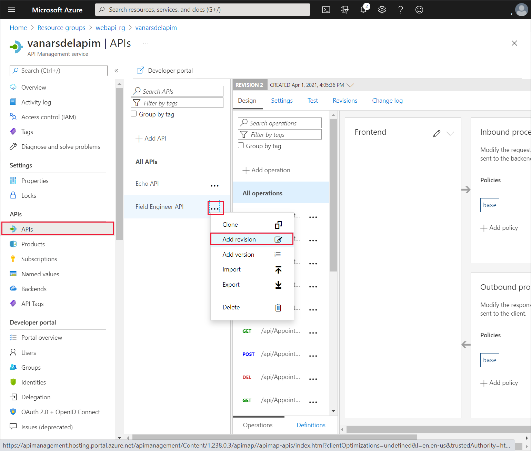Open the Developer portal link
Image resolution: width=531 pixels, height=451 pixels.
165,71
